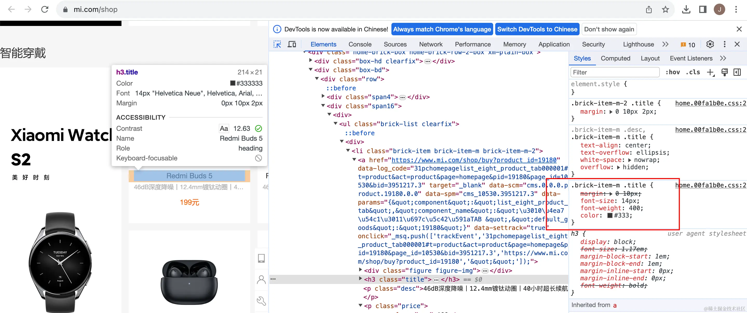The height and width of the screenshot is (313, 747).
Task: Expand the div class span4 node
Action: coord(323,96)
